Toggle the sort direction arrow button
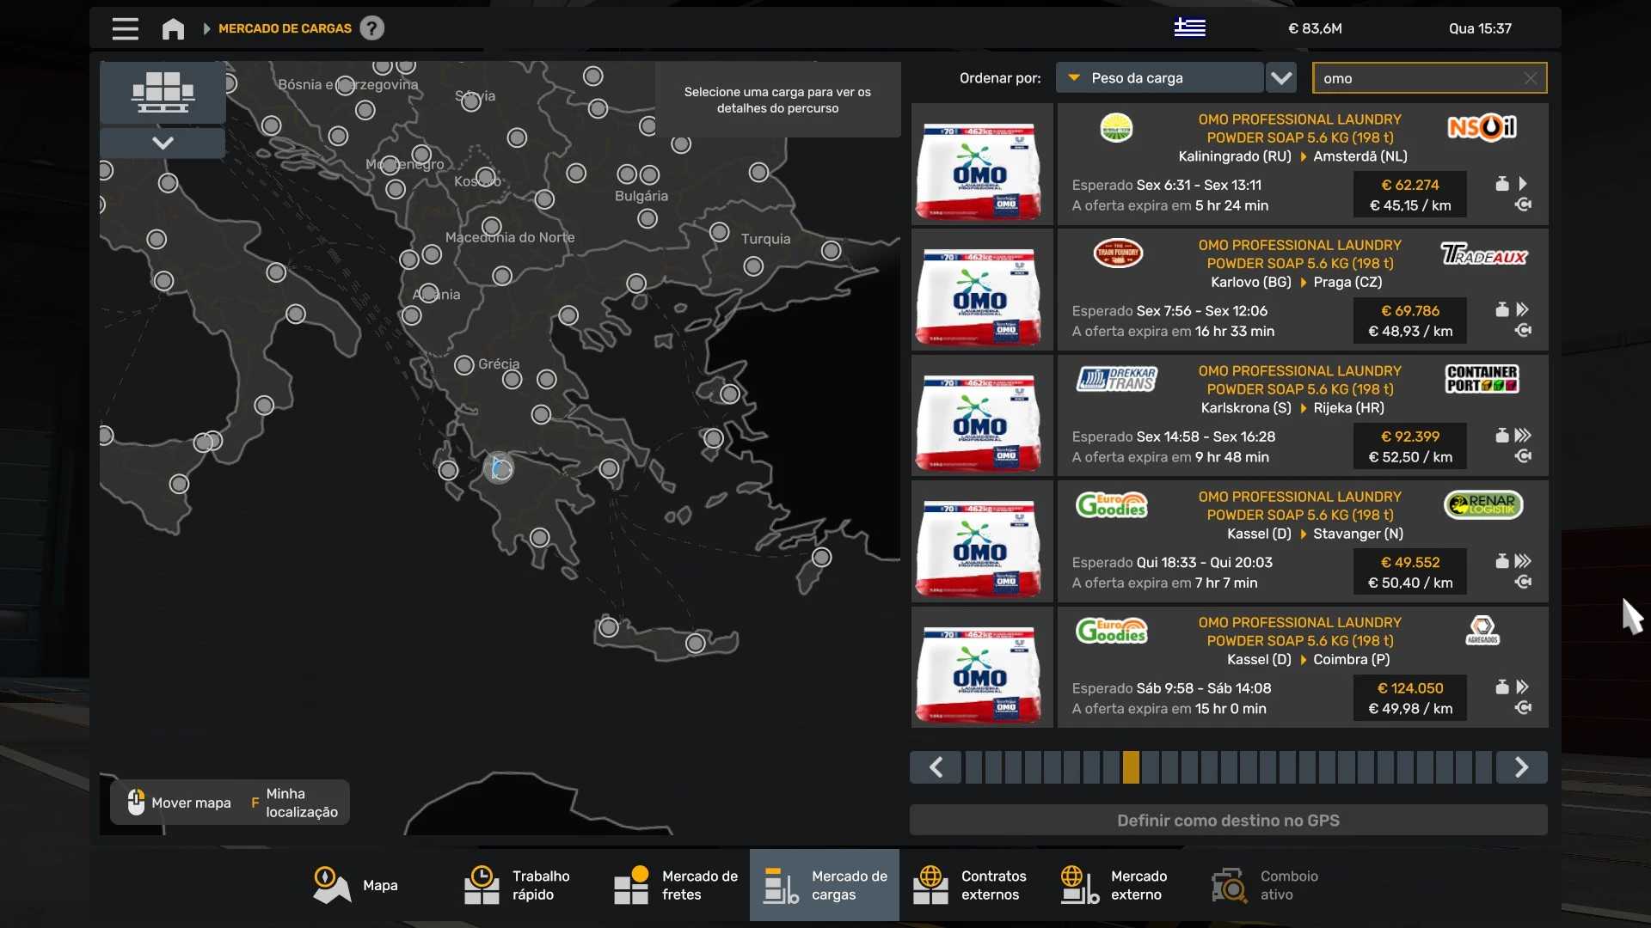The image size is (1651, 928). (1281, 78)
